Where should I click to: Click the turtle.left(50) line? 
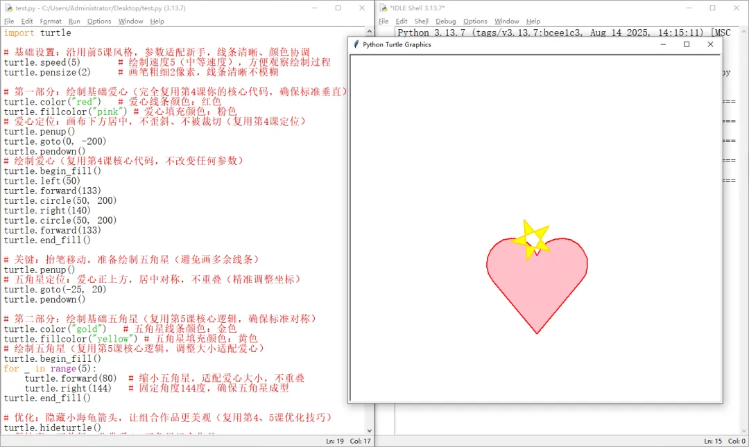(x=42, y=181)
